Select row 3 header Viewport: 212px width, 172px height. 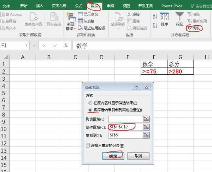tap(5, 79)
